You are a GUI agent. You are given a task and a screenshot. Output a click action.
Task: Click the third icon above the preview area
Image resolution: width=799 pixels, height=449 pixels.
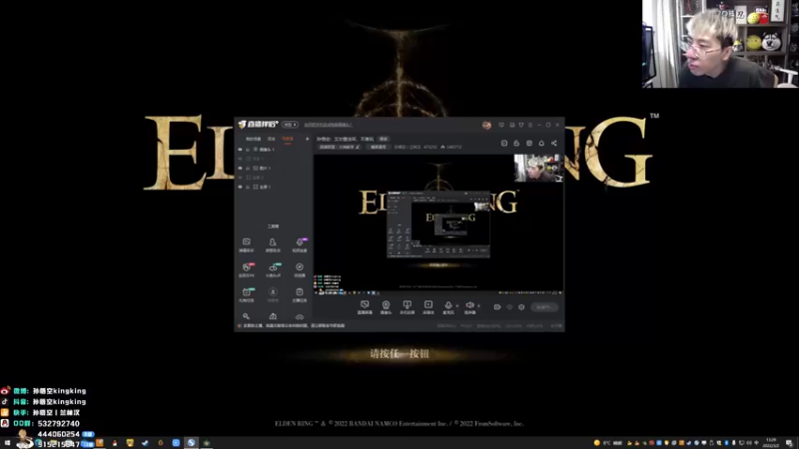[529, 143]
